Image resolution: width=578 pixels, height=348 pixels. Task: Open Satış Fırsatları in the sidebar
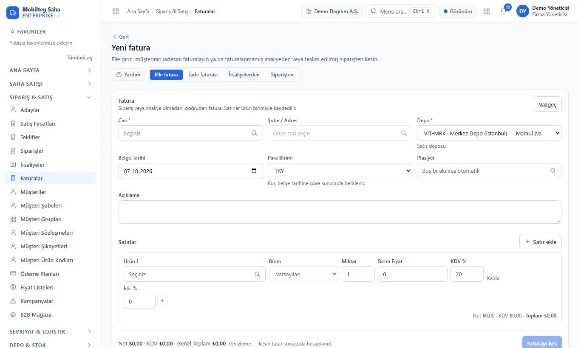coord(51,123)
